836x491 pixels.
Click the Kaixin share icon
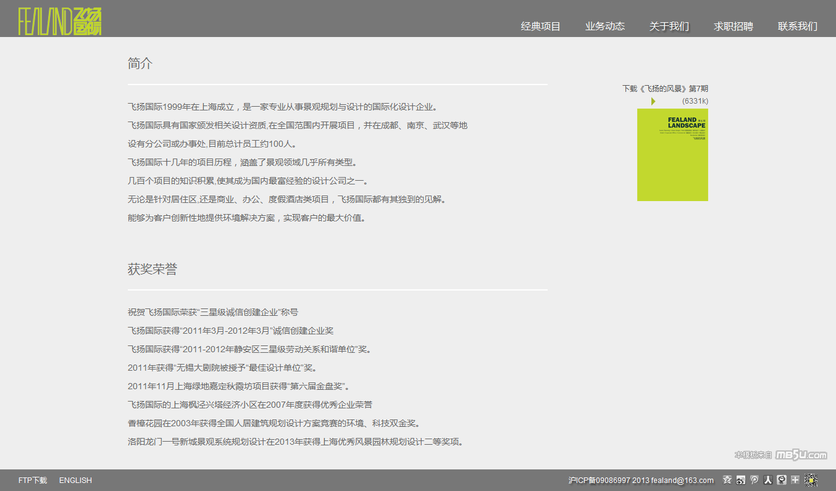point(782,480)
